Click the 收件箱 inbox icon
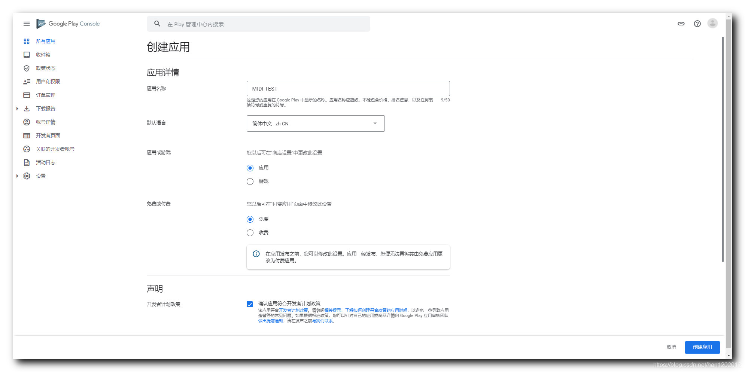 (27, 55)
